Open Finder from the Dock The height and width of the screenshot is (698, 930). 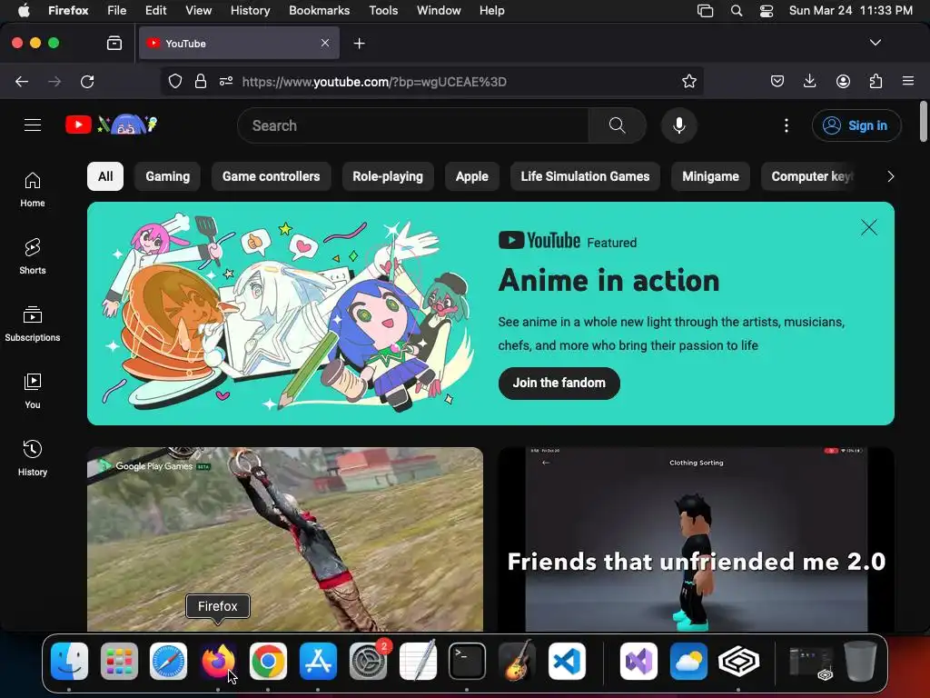point(69,661)
